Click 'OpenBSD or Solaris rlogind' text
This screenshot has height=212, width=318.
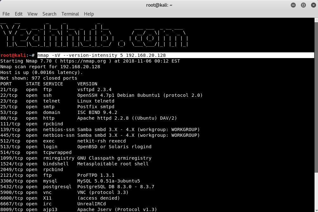[114, 147]
